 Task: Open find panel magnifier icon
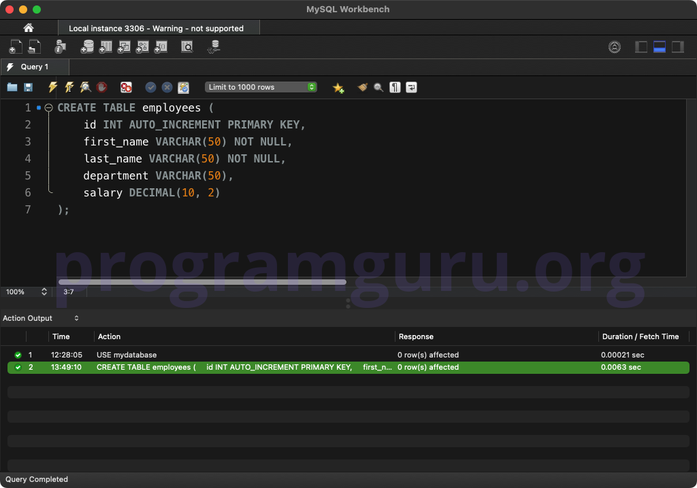378,87
